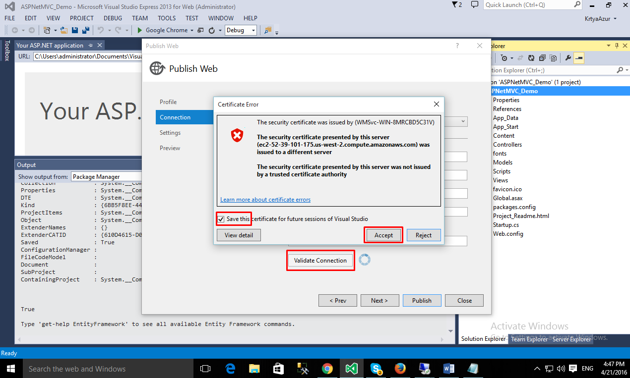
Task: Open the Browser Link toolbar icon
Action: point(200,30)
